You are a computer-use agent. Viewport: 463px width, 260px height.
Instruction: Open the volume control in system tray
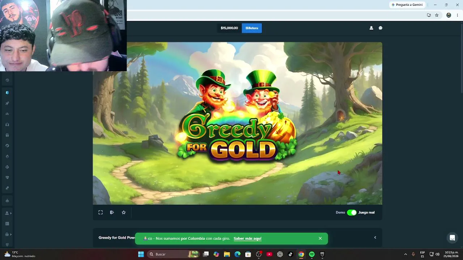click(437, 254)
